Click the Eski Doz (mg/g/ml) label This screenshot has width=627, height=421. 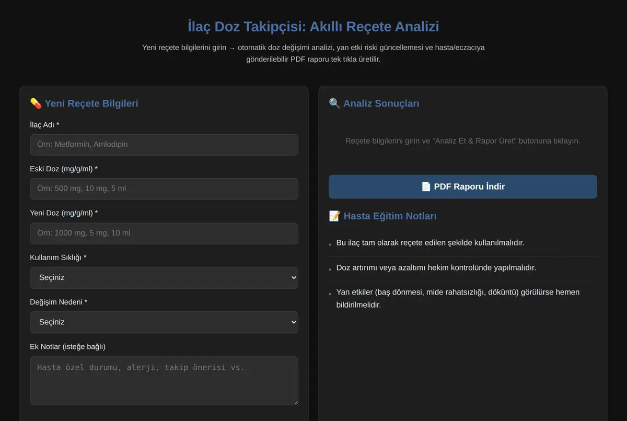tap(64, 169)
